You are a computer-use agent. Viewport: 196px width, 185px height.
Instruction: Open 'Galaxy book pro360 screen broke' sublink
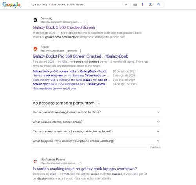(69, 71)
